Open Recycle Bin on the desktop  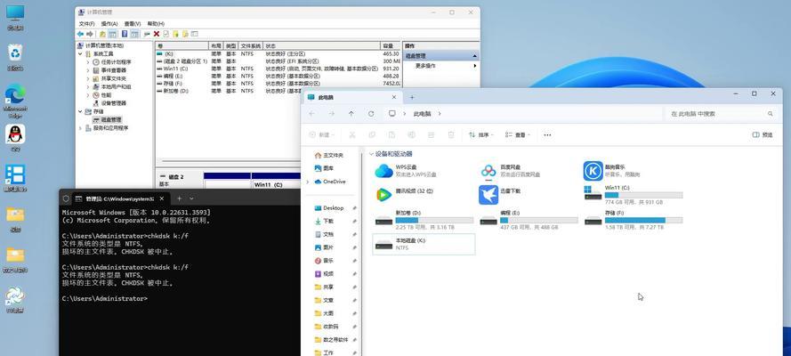point(15,56)
